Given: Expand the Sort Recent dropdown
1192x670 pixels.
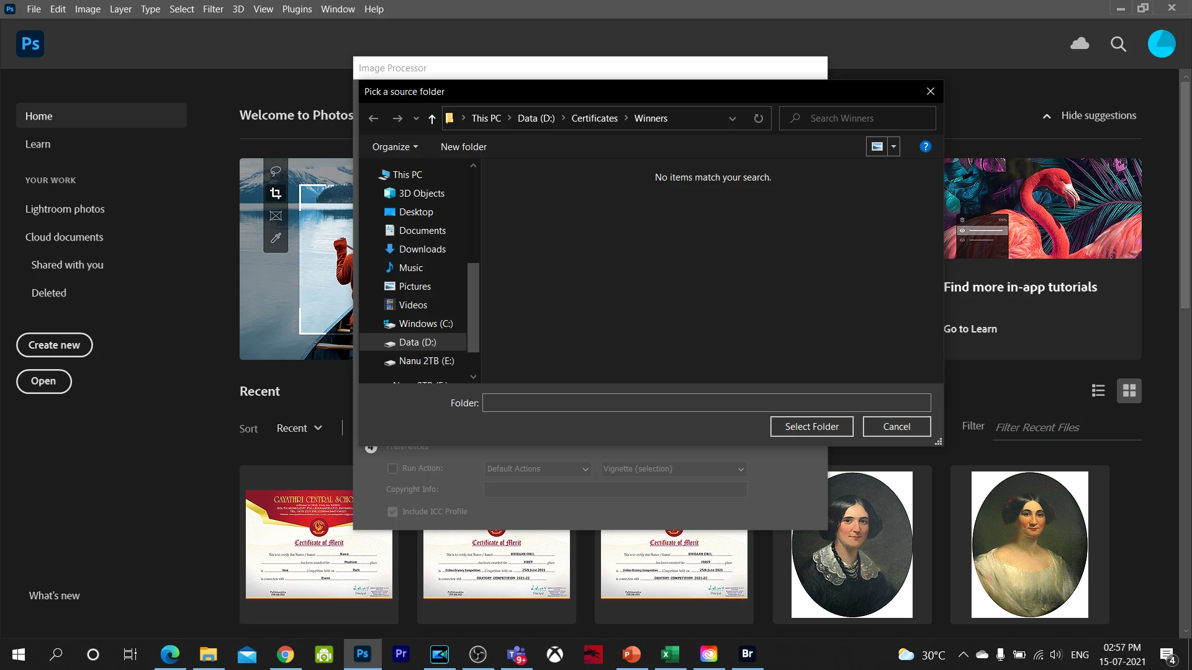Looking at the screenshot, I should coord(299,428).
